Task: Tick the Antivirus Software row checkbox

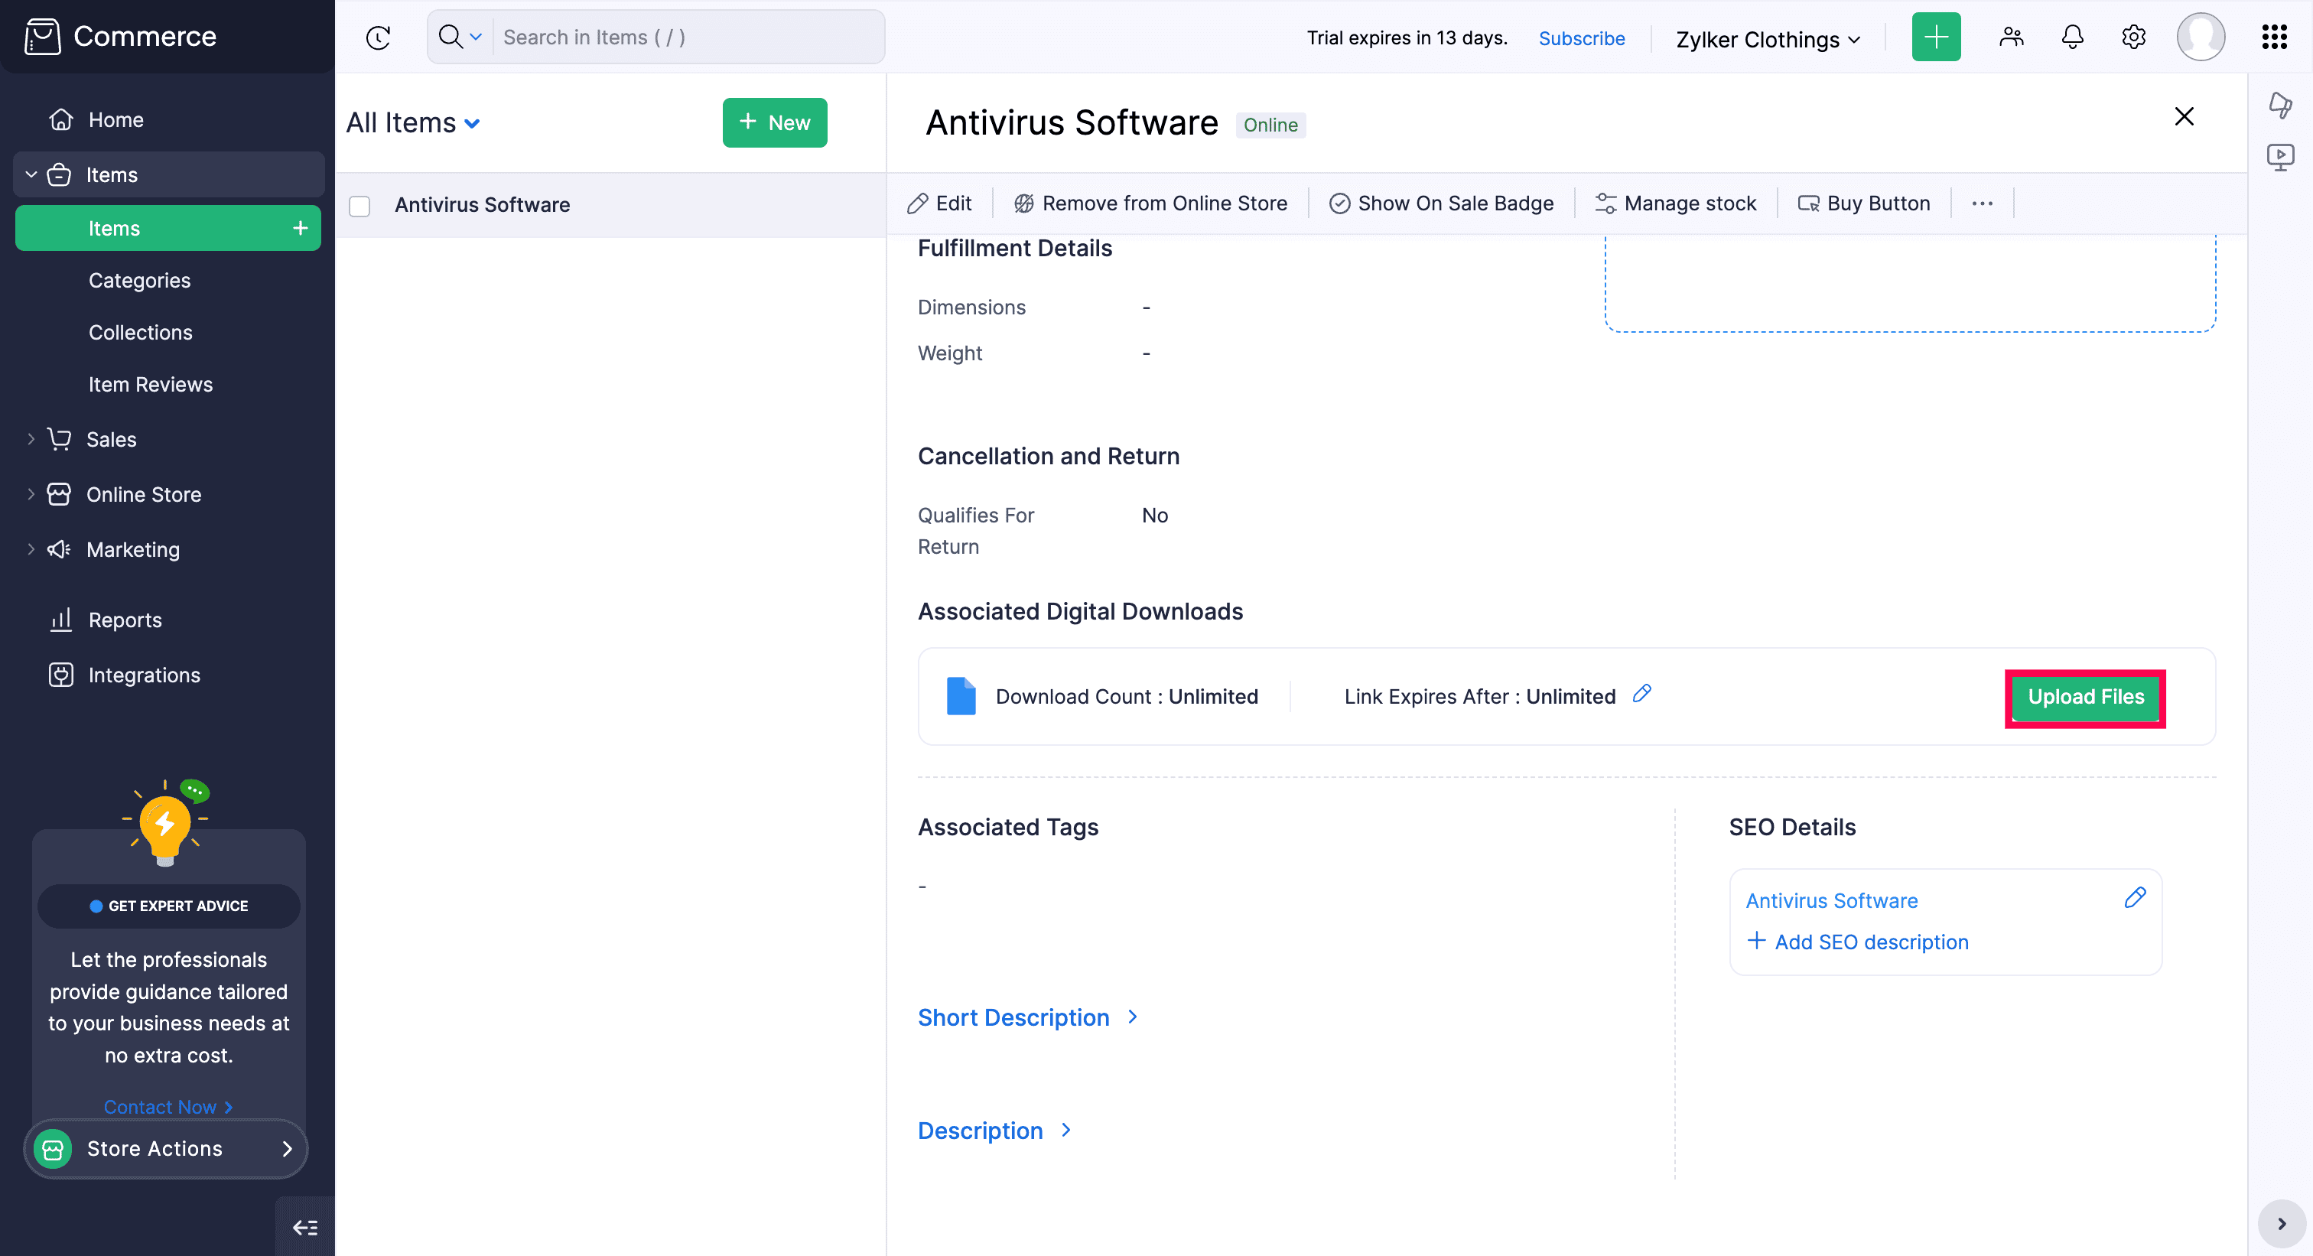Action: coord(359,206)
